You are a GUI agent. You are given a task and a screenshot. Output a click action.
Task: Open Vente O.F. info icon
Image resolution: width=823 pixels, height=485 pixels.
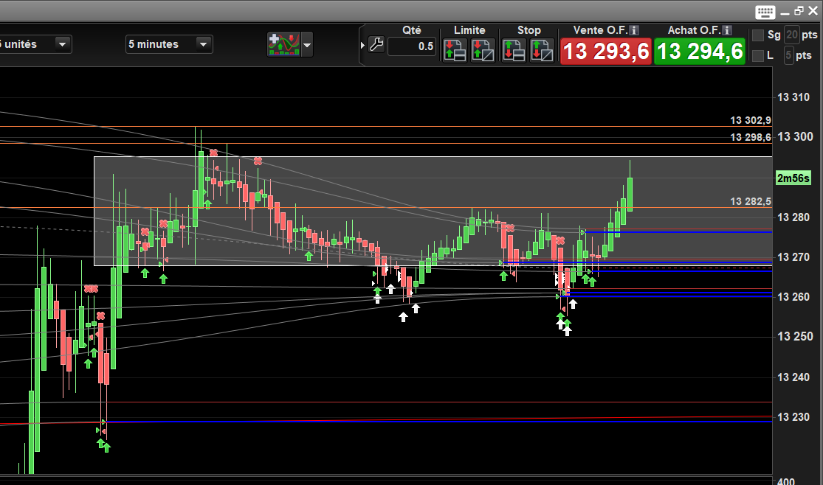pyautogui.click(x=634, y=30)
